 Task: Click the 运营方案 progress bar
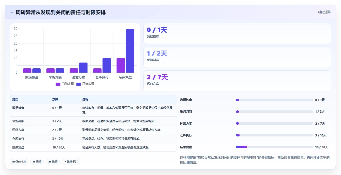point(274,123)
